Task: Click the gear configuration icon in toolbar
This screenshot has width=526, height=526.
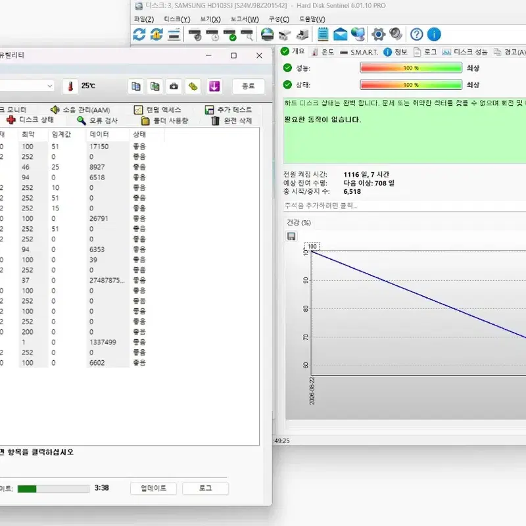Action: [378, 34]
